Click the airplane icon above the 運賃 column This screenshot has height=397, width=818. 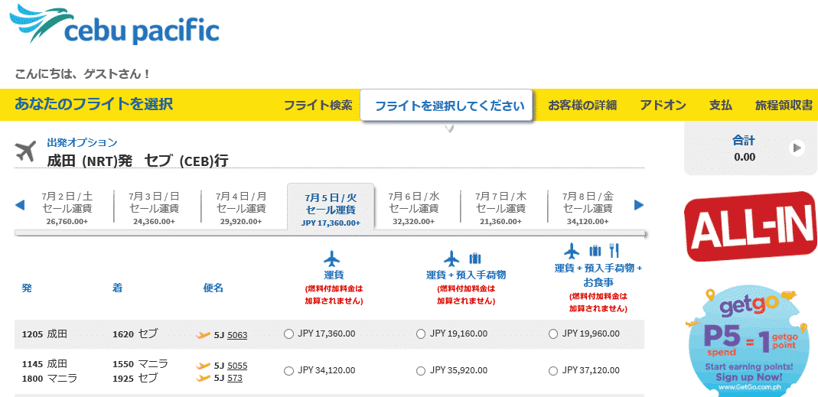(332, 259)
